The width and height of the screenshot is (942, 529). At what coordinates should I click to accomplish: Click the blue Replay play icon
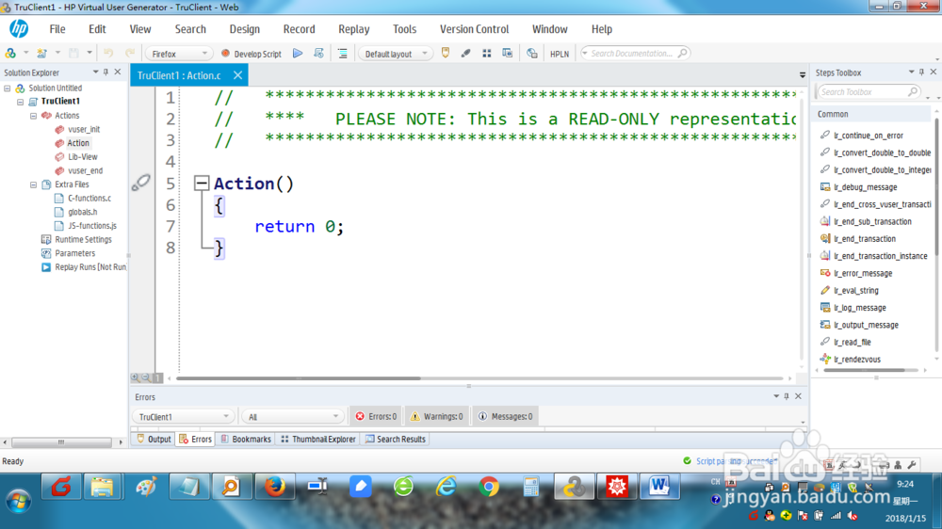click(x=298, y=54)
